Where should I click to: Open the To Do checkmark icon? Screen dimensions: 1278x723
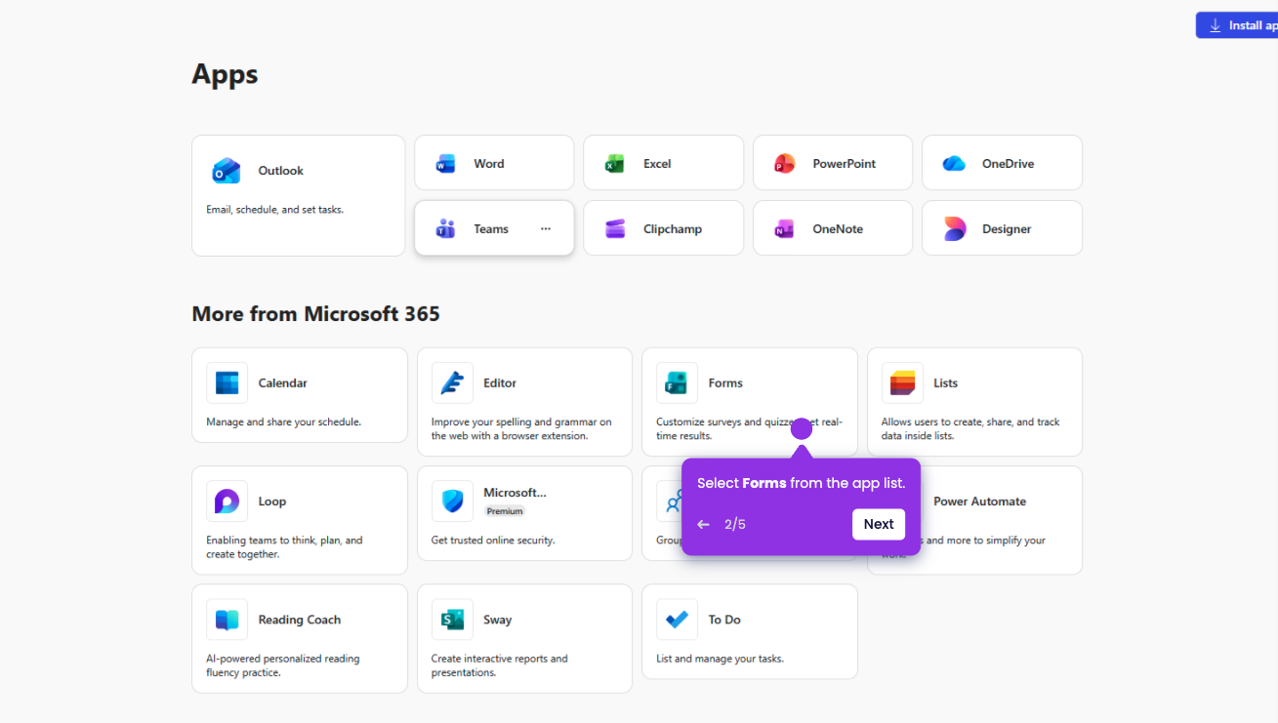(x=677, y=620)
